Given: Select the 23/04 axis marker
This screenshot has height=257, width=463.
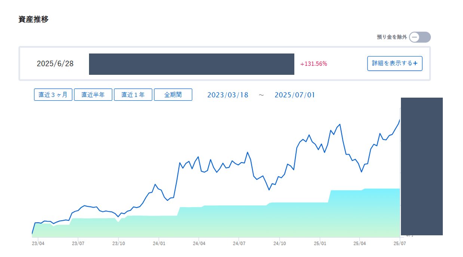Looking at the screenshot, I should coord(37,243).
